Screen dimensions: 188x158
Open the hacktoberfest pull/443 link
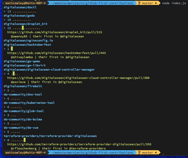click(x=57, y=53)
